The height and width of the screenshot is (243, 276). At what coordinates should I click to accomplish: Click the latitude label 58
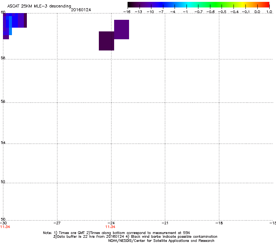pyautogui.click(x=3, y=58)
